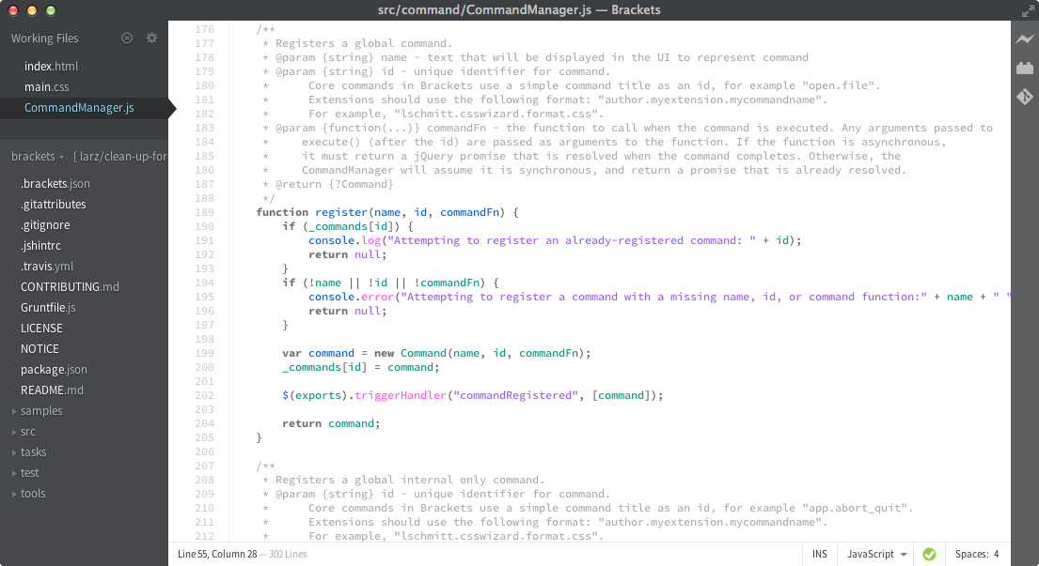
Task: Close all working files icon
Action: [x=127, y=38]
